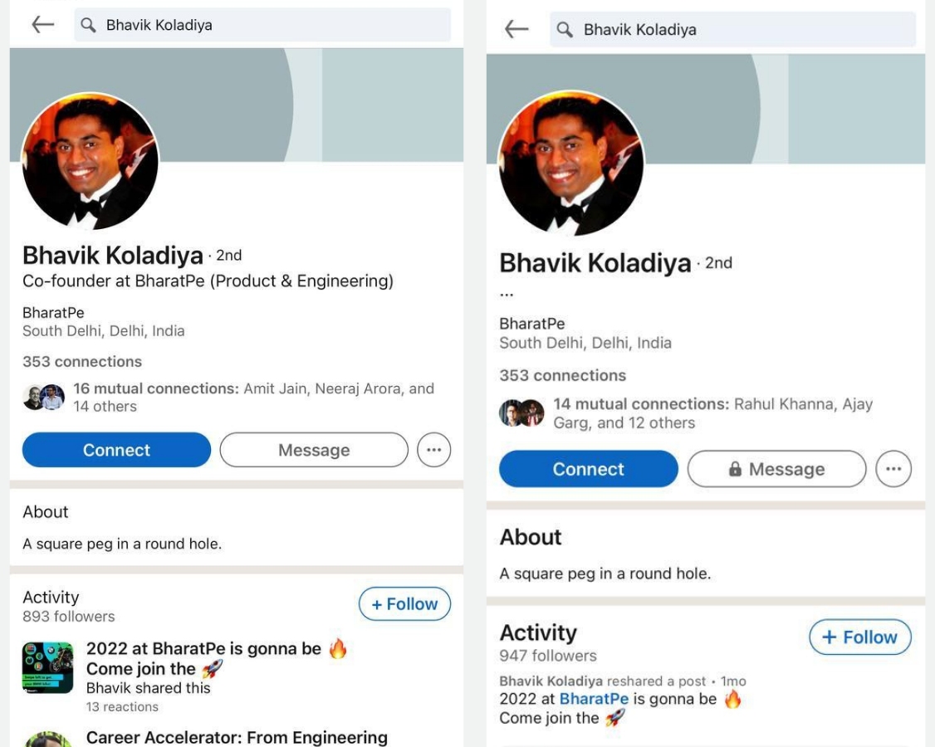Click mutual connections avatars beside 14 mutual connections

[521, 413]
